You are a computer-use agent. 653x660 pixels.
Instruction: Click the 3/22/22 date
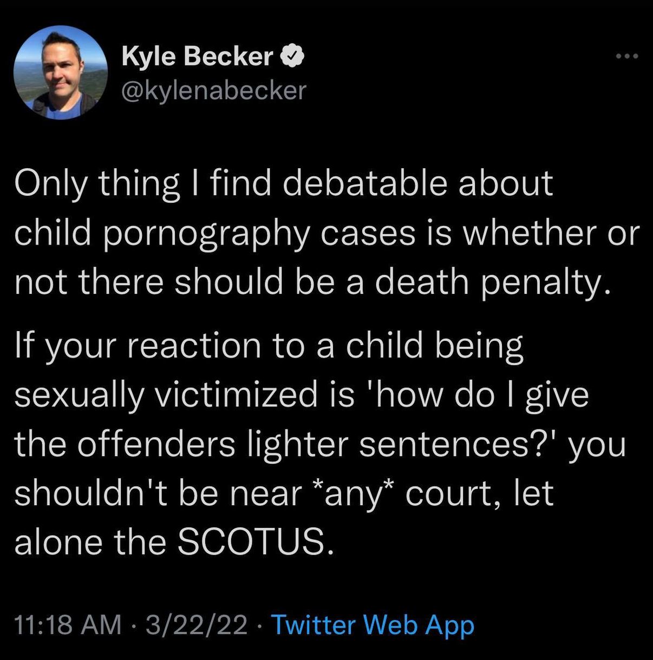(197, 624)
